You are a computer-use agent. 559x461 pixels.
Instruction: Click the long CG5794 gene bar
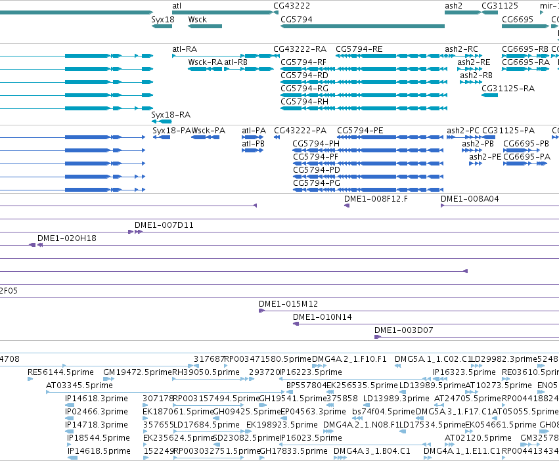363,26
